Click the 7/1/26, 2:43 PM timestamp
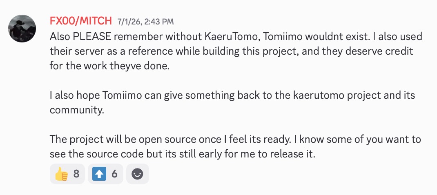Screen dimensions: 437x195 coord(145,22)
